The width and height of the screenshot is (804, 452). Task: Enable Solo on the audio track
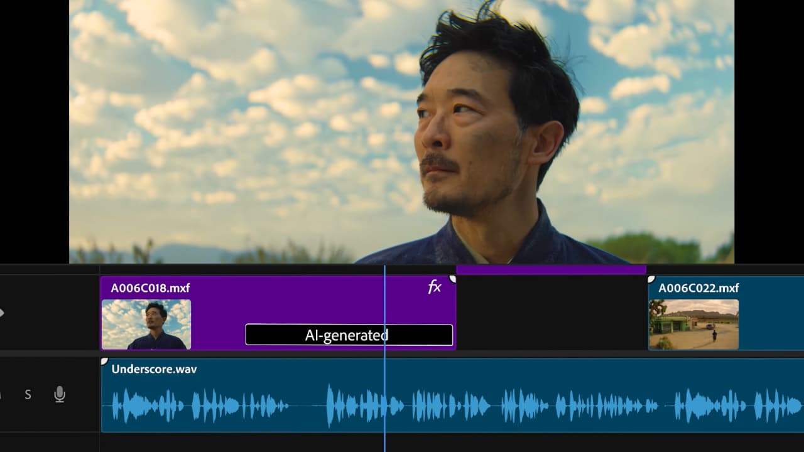28,394
